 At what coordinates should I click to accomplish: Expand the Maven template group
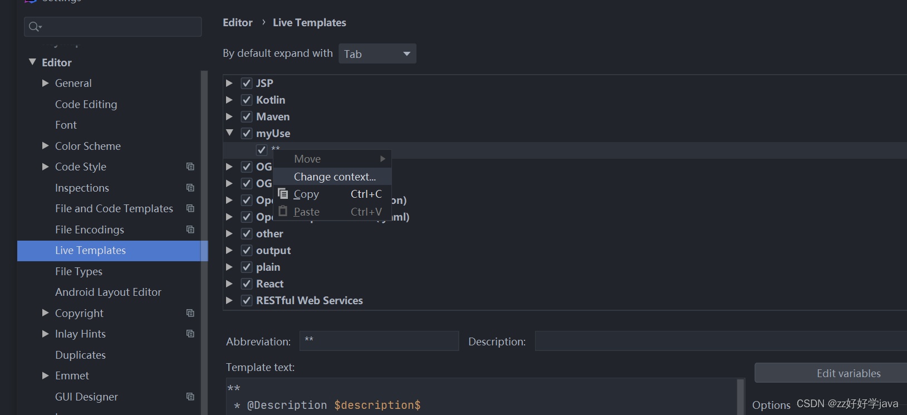(x=229, y=117)
